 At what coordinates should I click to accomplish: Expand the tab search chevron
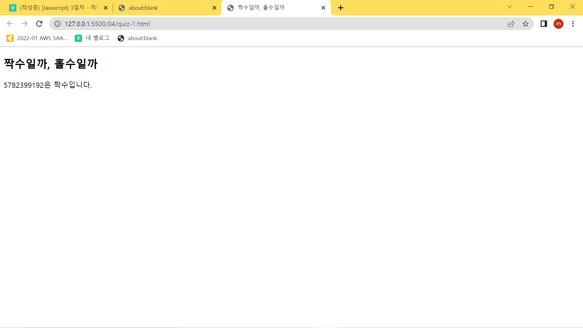pyautogui.click(x=510, y=7)
